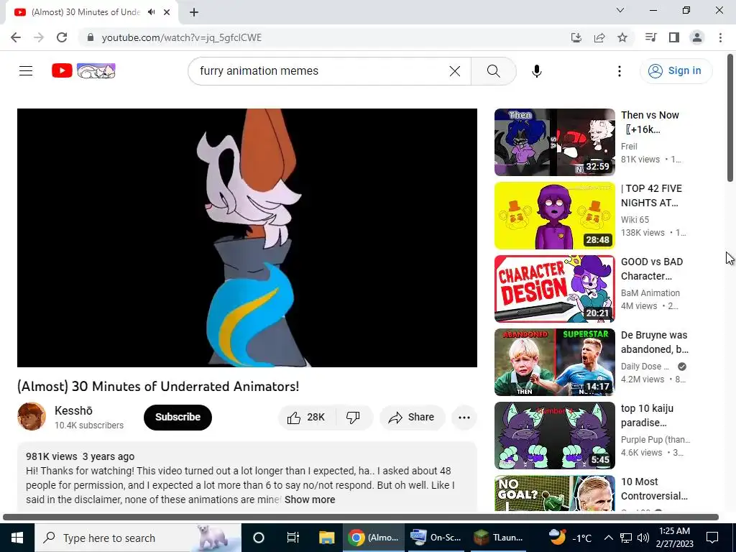736x552 pixels.
Task: Open Chrome tab search chevron
Action: coord(620,10)
